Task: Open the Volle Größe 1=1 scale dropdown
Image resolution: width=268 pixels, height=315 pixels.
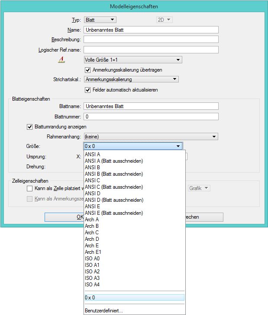Action: tap(133, 60)
